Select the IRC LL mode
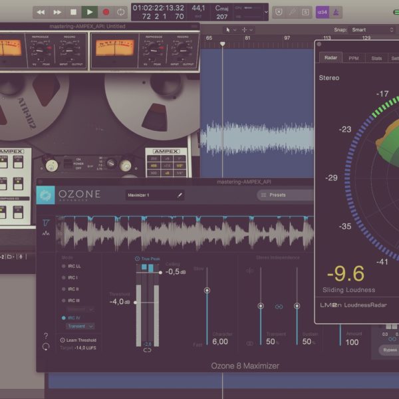399x399 pixels. tap(71, 266)
